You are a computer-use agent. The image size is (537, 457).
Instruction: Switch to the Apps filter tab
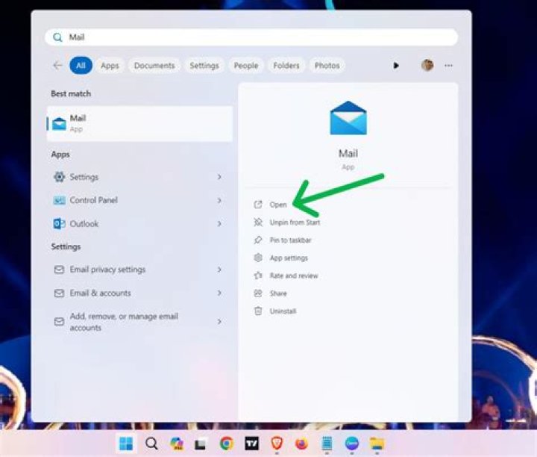(x=110, y=66)
